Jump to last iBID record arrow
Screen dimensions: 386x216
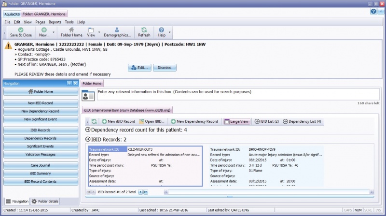click(146, 192)
